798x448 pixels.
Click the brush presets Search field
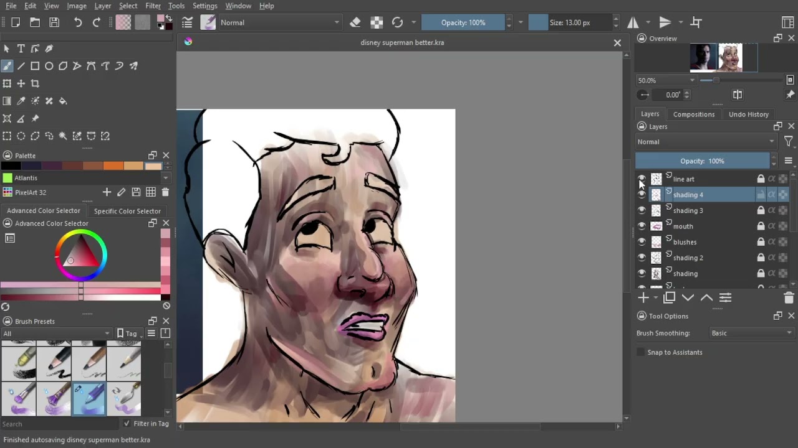(59, 424)
